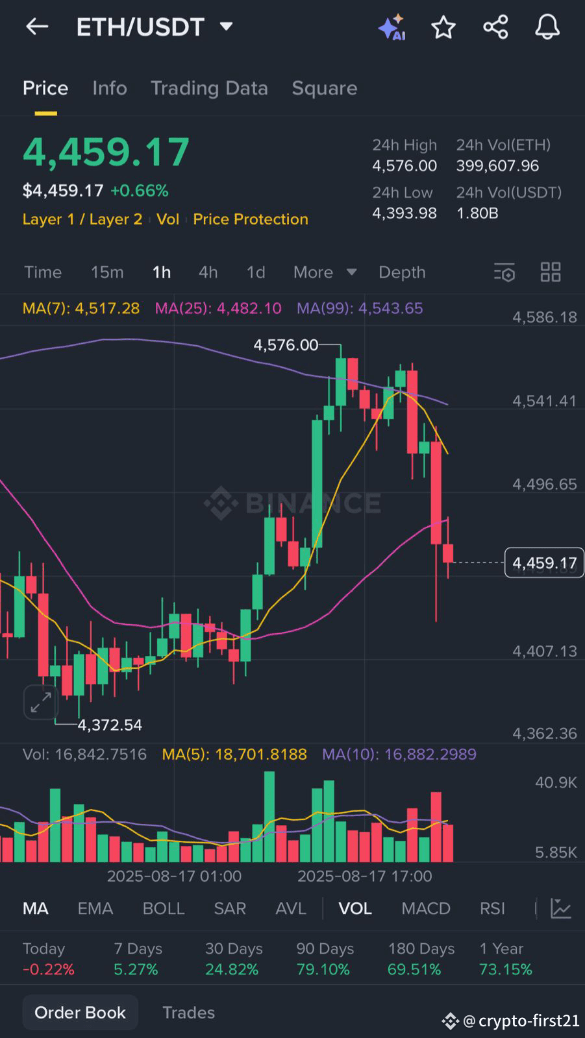Screen dimensions: 585x1038
Task: Add ETH/USDT to favorites with star icon
Action: tap(443, 27)
